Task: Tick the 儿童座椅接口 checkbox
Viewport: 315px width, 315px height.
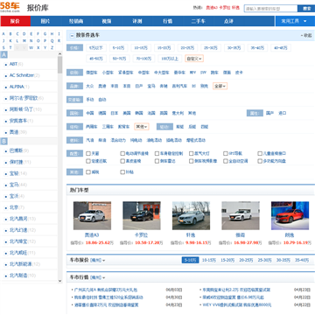Action: 260,153
